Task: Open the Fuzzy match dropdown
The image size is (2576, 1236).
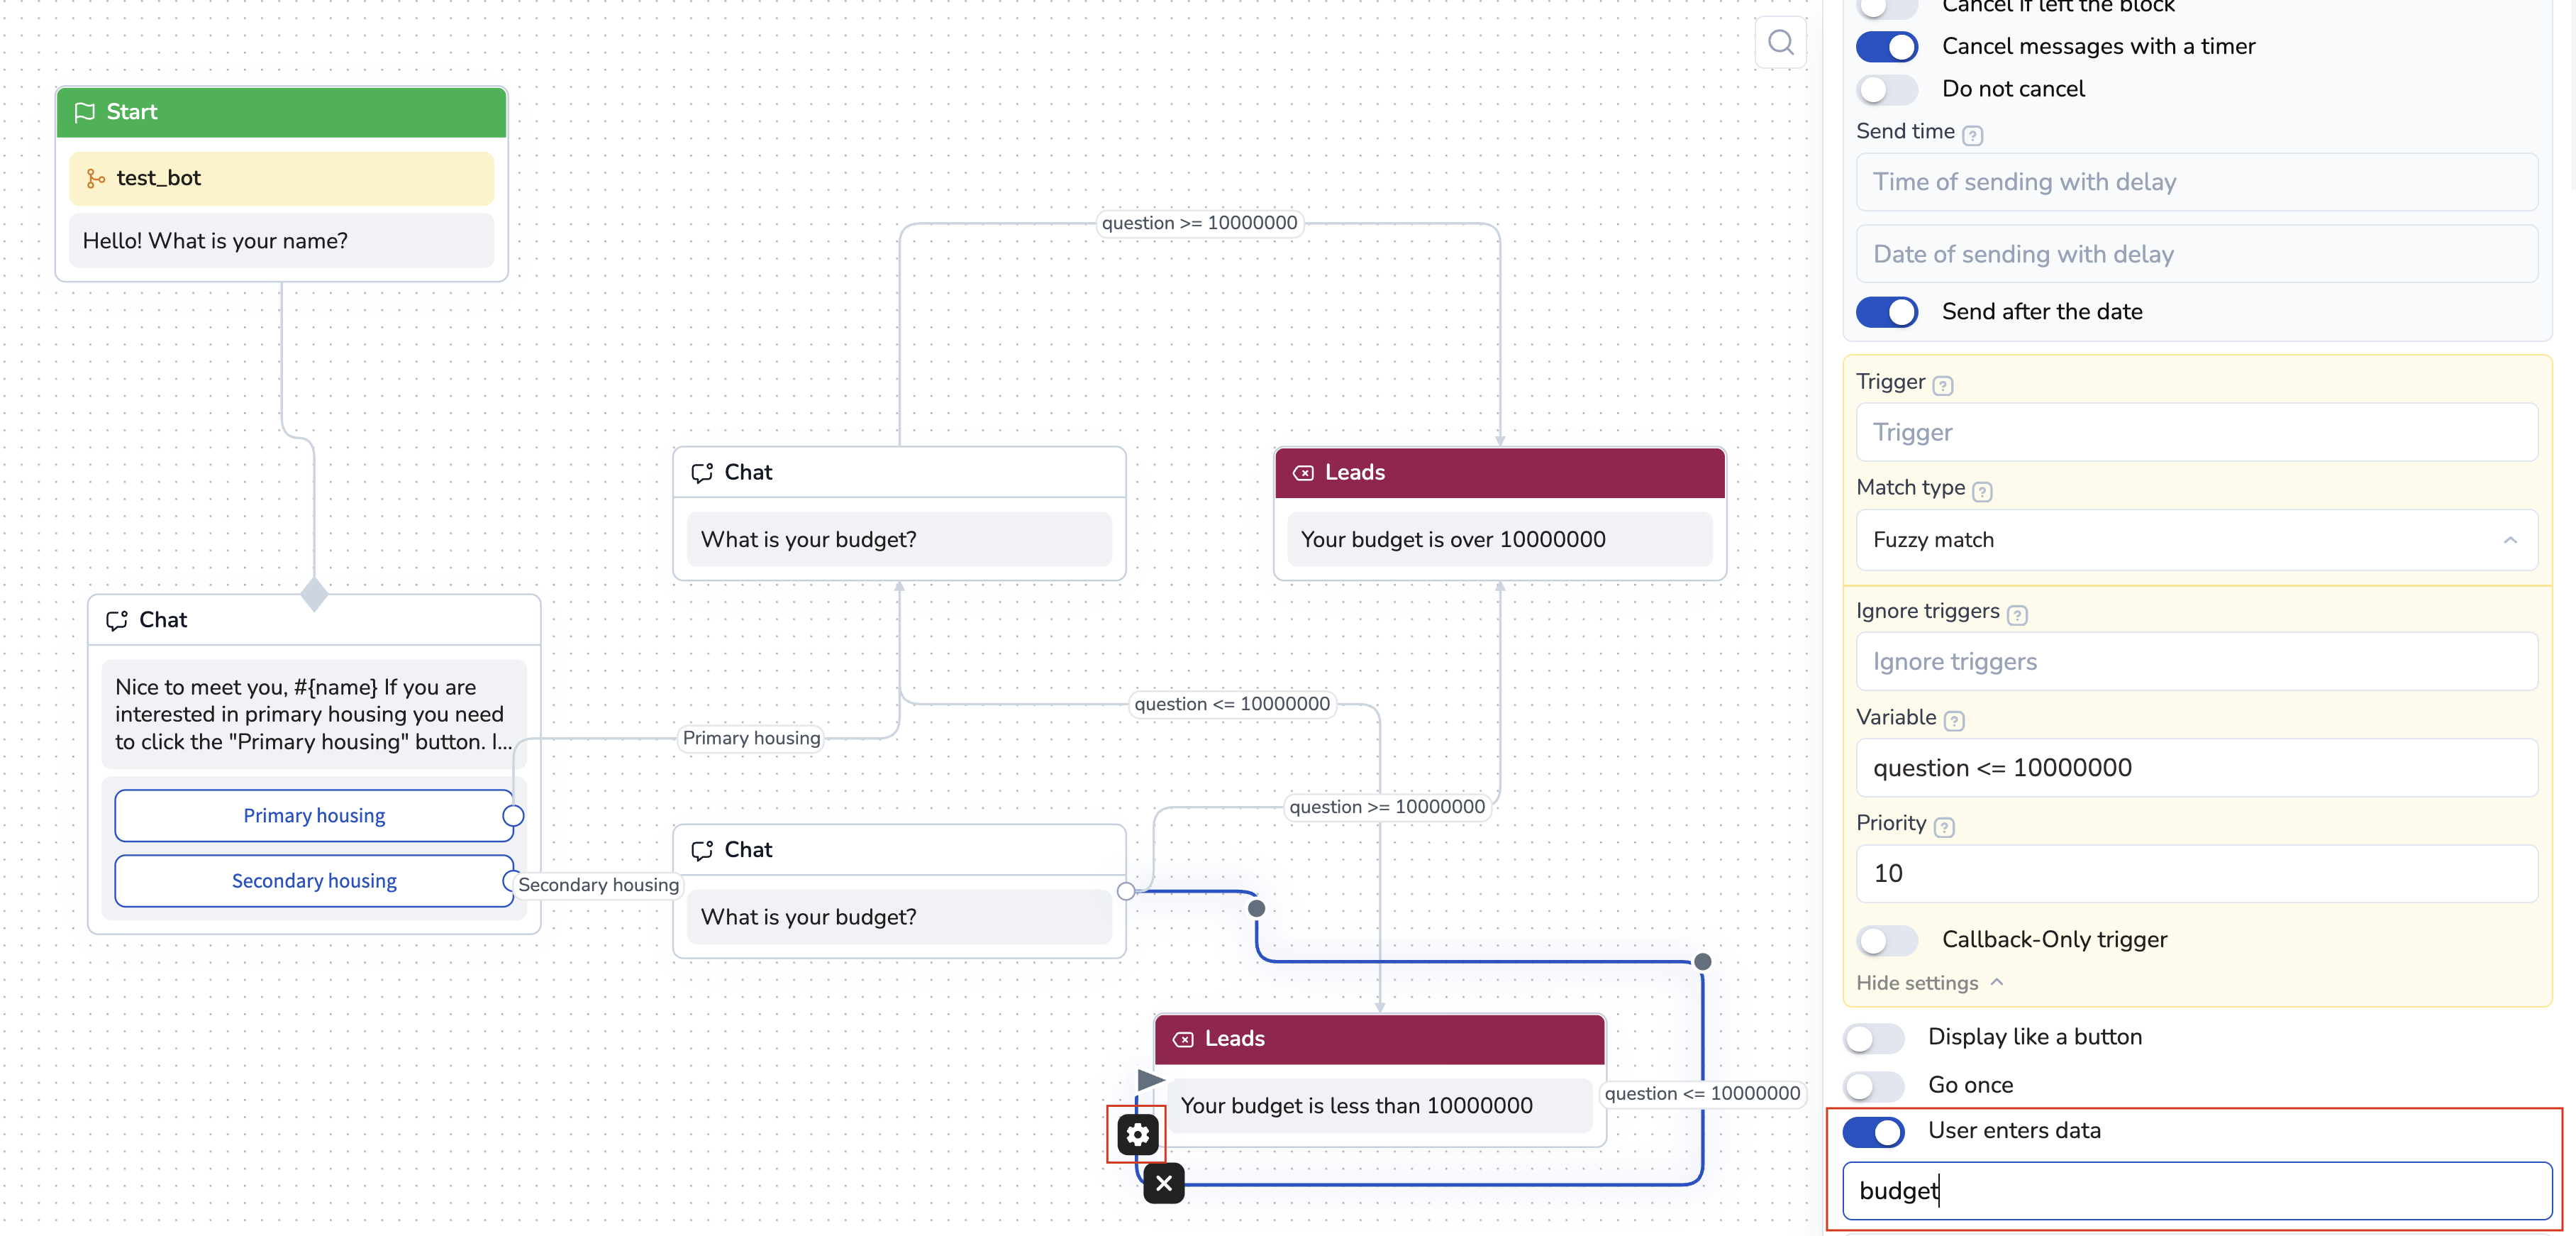Action: [2196, 540]
